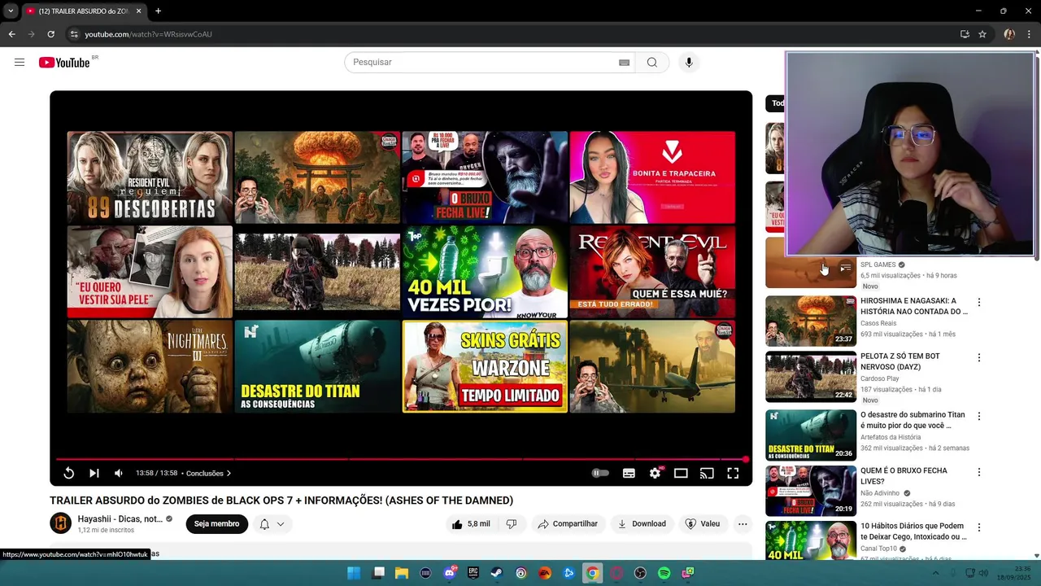Select Little Nightmares III endscreen thumbnail
The height and width of the screenshot is (586, 1041).
(150, 366)
